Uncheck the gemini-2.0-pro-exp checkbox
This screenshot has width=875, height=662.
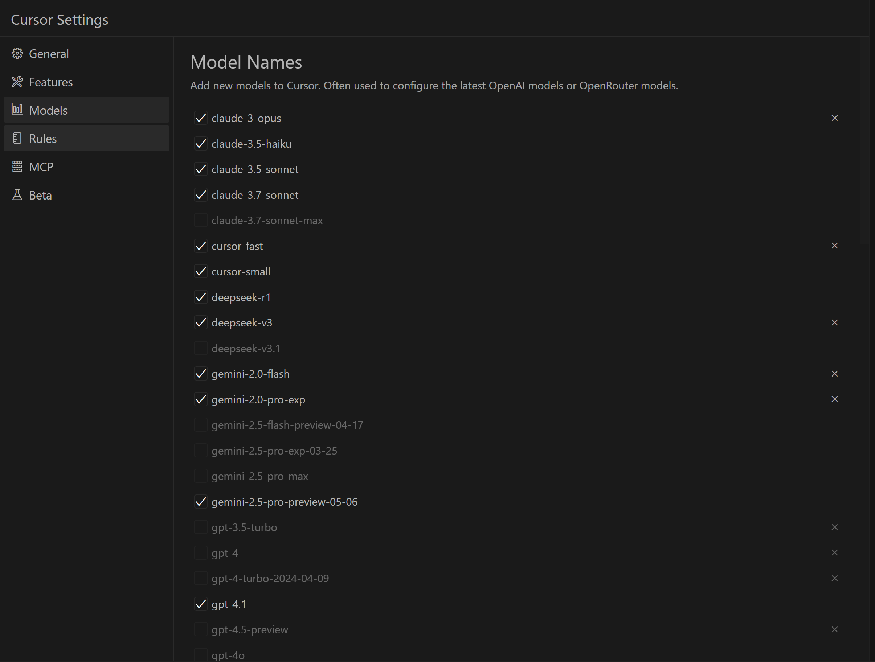[x=201, y=399]
